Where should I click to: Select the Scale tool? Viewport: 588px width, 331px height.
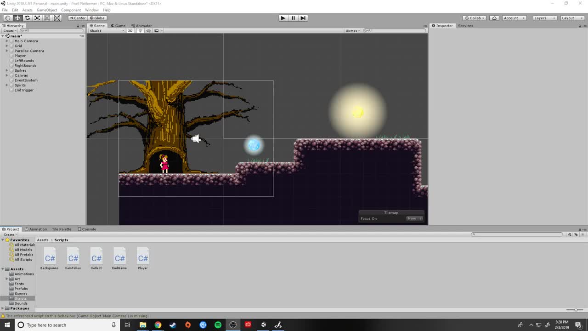coord(37,18)
